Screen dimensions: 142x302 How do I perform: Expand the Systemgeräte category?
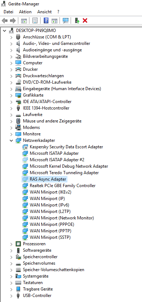(x=11, y=276)
